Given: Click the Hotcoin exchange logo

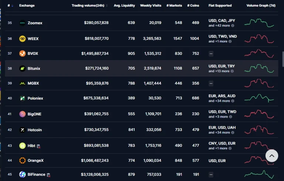Looking at the screenshot, I should click(23, 130).
